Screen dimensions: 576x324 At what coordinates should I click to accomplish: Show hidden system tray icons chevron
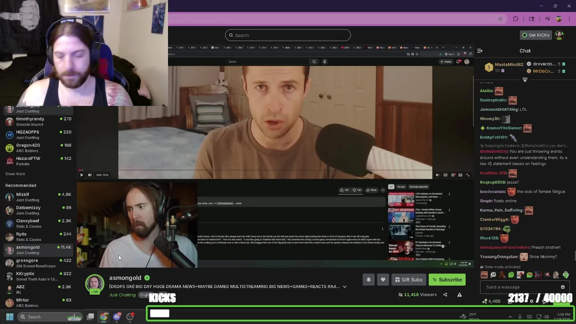[510, 317]
